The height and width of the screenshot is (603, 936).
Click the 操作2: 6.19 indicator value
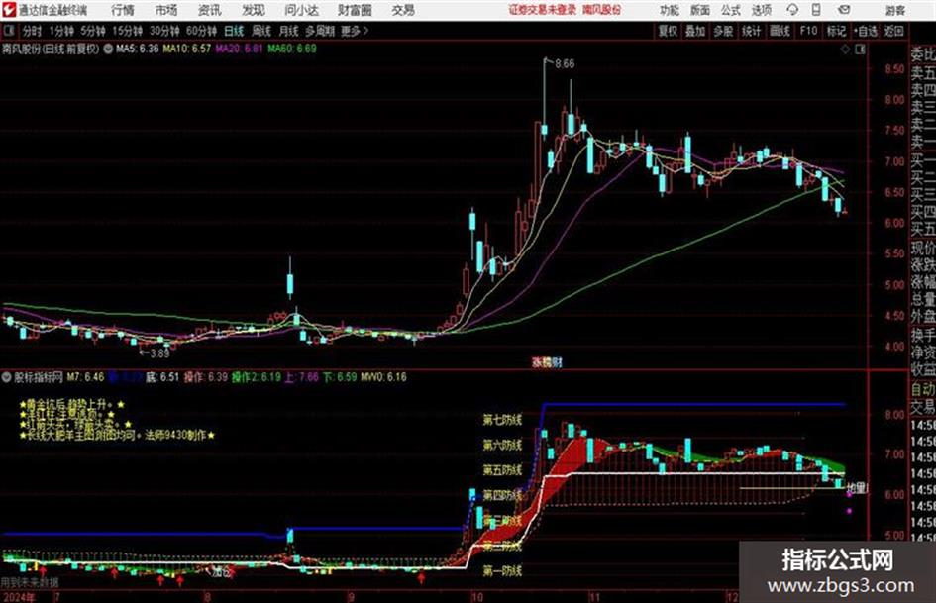pyautogui.click(x=257, y=377)
